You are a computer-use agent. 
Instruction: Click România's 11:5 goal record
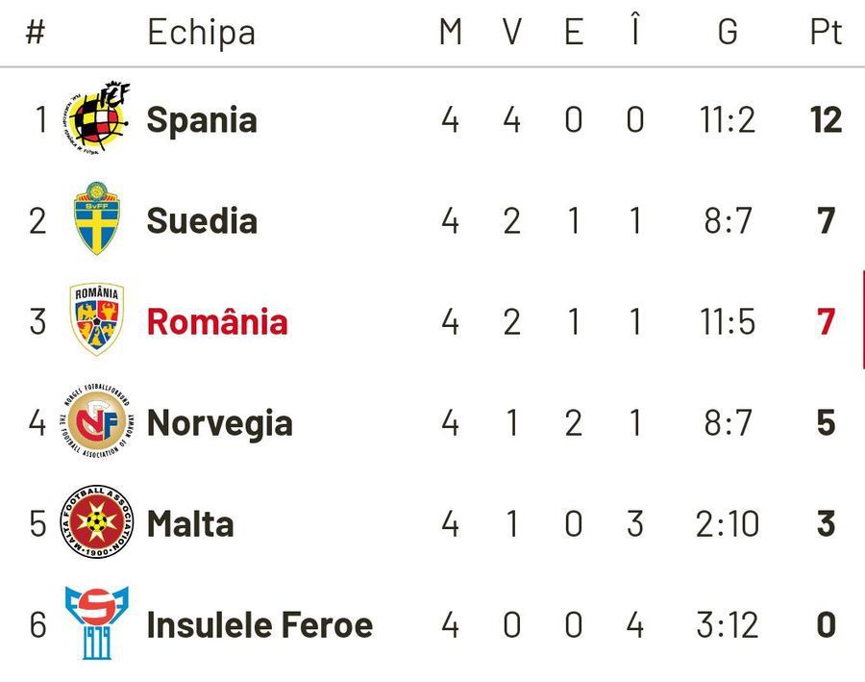[728, 321]
